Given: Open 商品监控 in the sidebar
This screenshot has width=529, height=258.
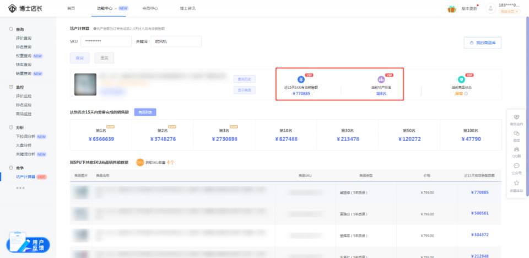Looking at the screenshot, I should click(24, 114).
